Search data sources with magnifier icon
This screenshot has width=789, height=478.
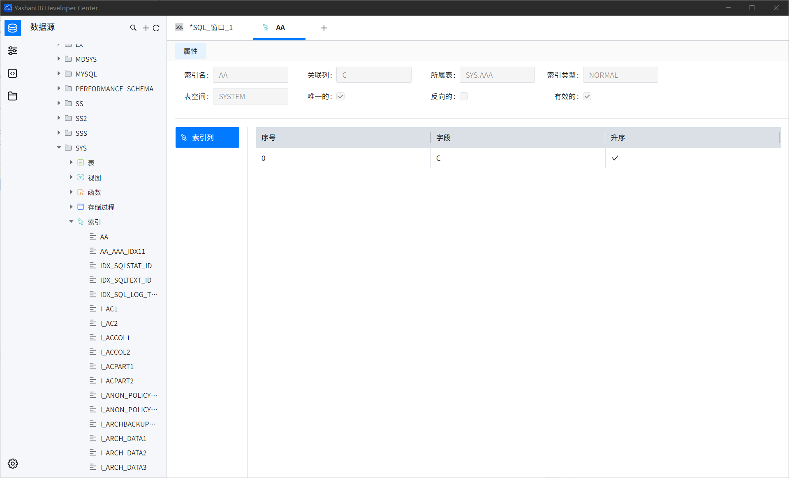(133, 28)
